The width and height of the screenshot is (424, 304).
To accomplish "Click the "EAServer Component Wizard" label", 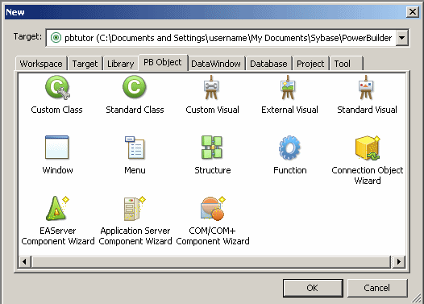I will pos(58,235).
